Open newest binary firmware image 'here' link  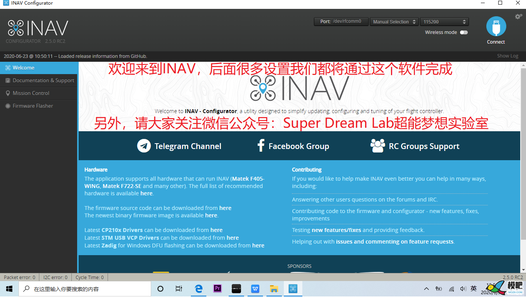click(211, 215)
